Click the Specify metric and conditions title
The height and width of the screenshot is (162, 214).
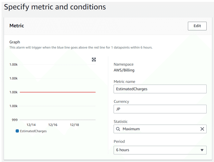55,7
